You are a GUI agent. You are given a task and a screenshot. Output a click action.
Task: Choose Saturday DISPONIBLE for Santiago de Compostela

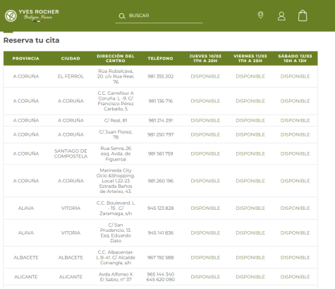pyautogui.click(x=295, y=153)
